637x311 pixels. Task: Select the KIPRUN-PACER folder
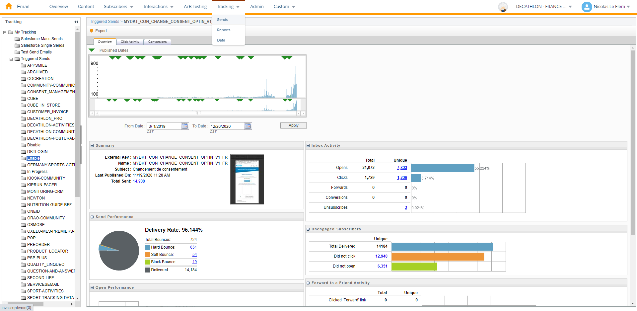[x=42, y=185]
